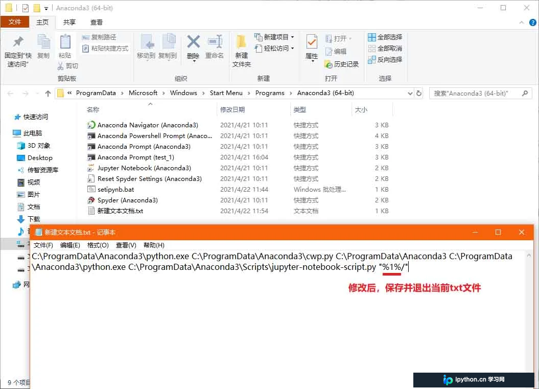Open Notepad 查看(V) menu
Image resolution: width=539 pixels, height=389 pixels.
pyautogui.click(x=126, y=245)
